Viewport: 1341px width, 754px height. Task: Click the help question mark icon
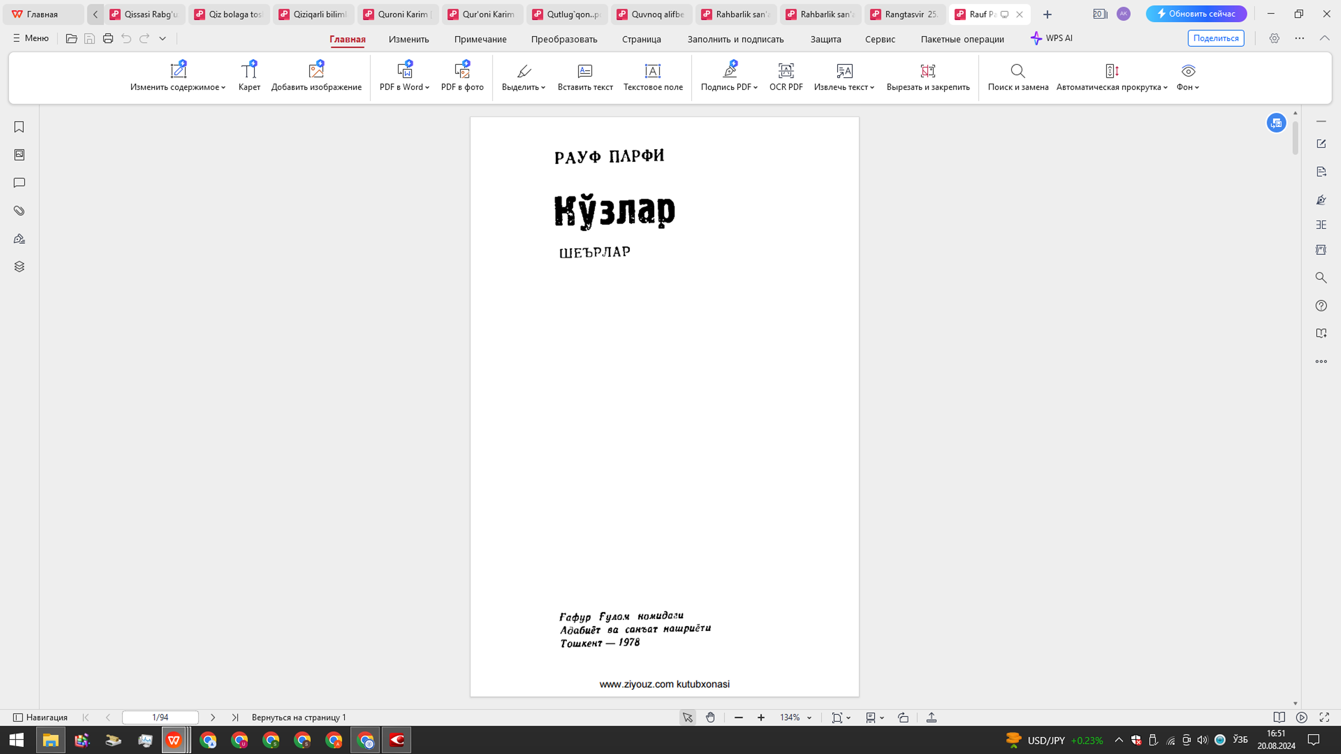tap(1321, 305)
